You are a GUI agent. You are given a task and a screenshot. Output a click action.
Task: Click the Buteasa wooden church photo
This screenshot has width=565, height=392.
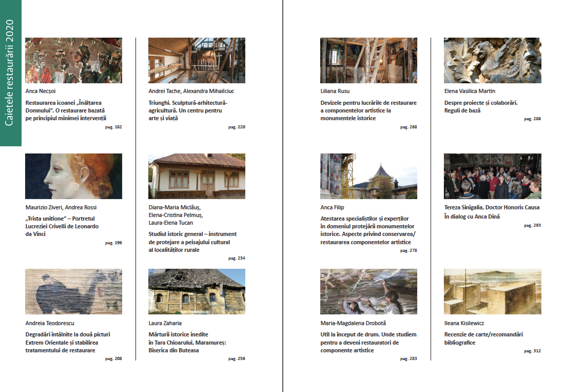[196, 291]
